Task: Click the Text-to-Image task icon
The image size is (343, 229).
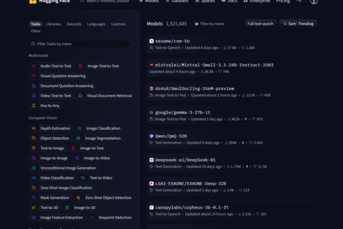Action: [34, 148]
